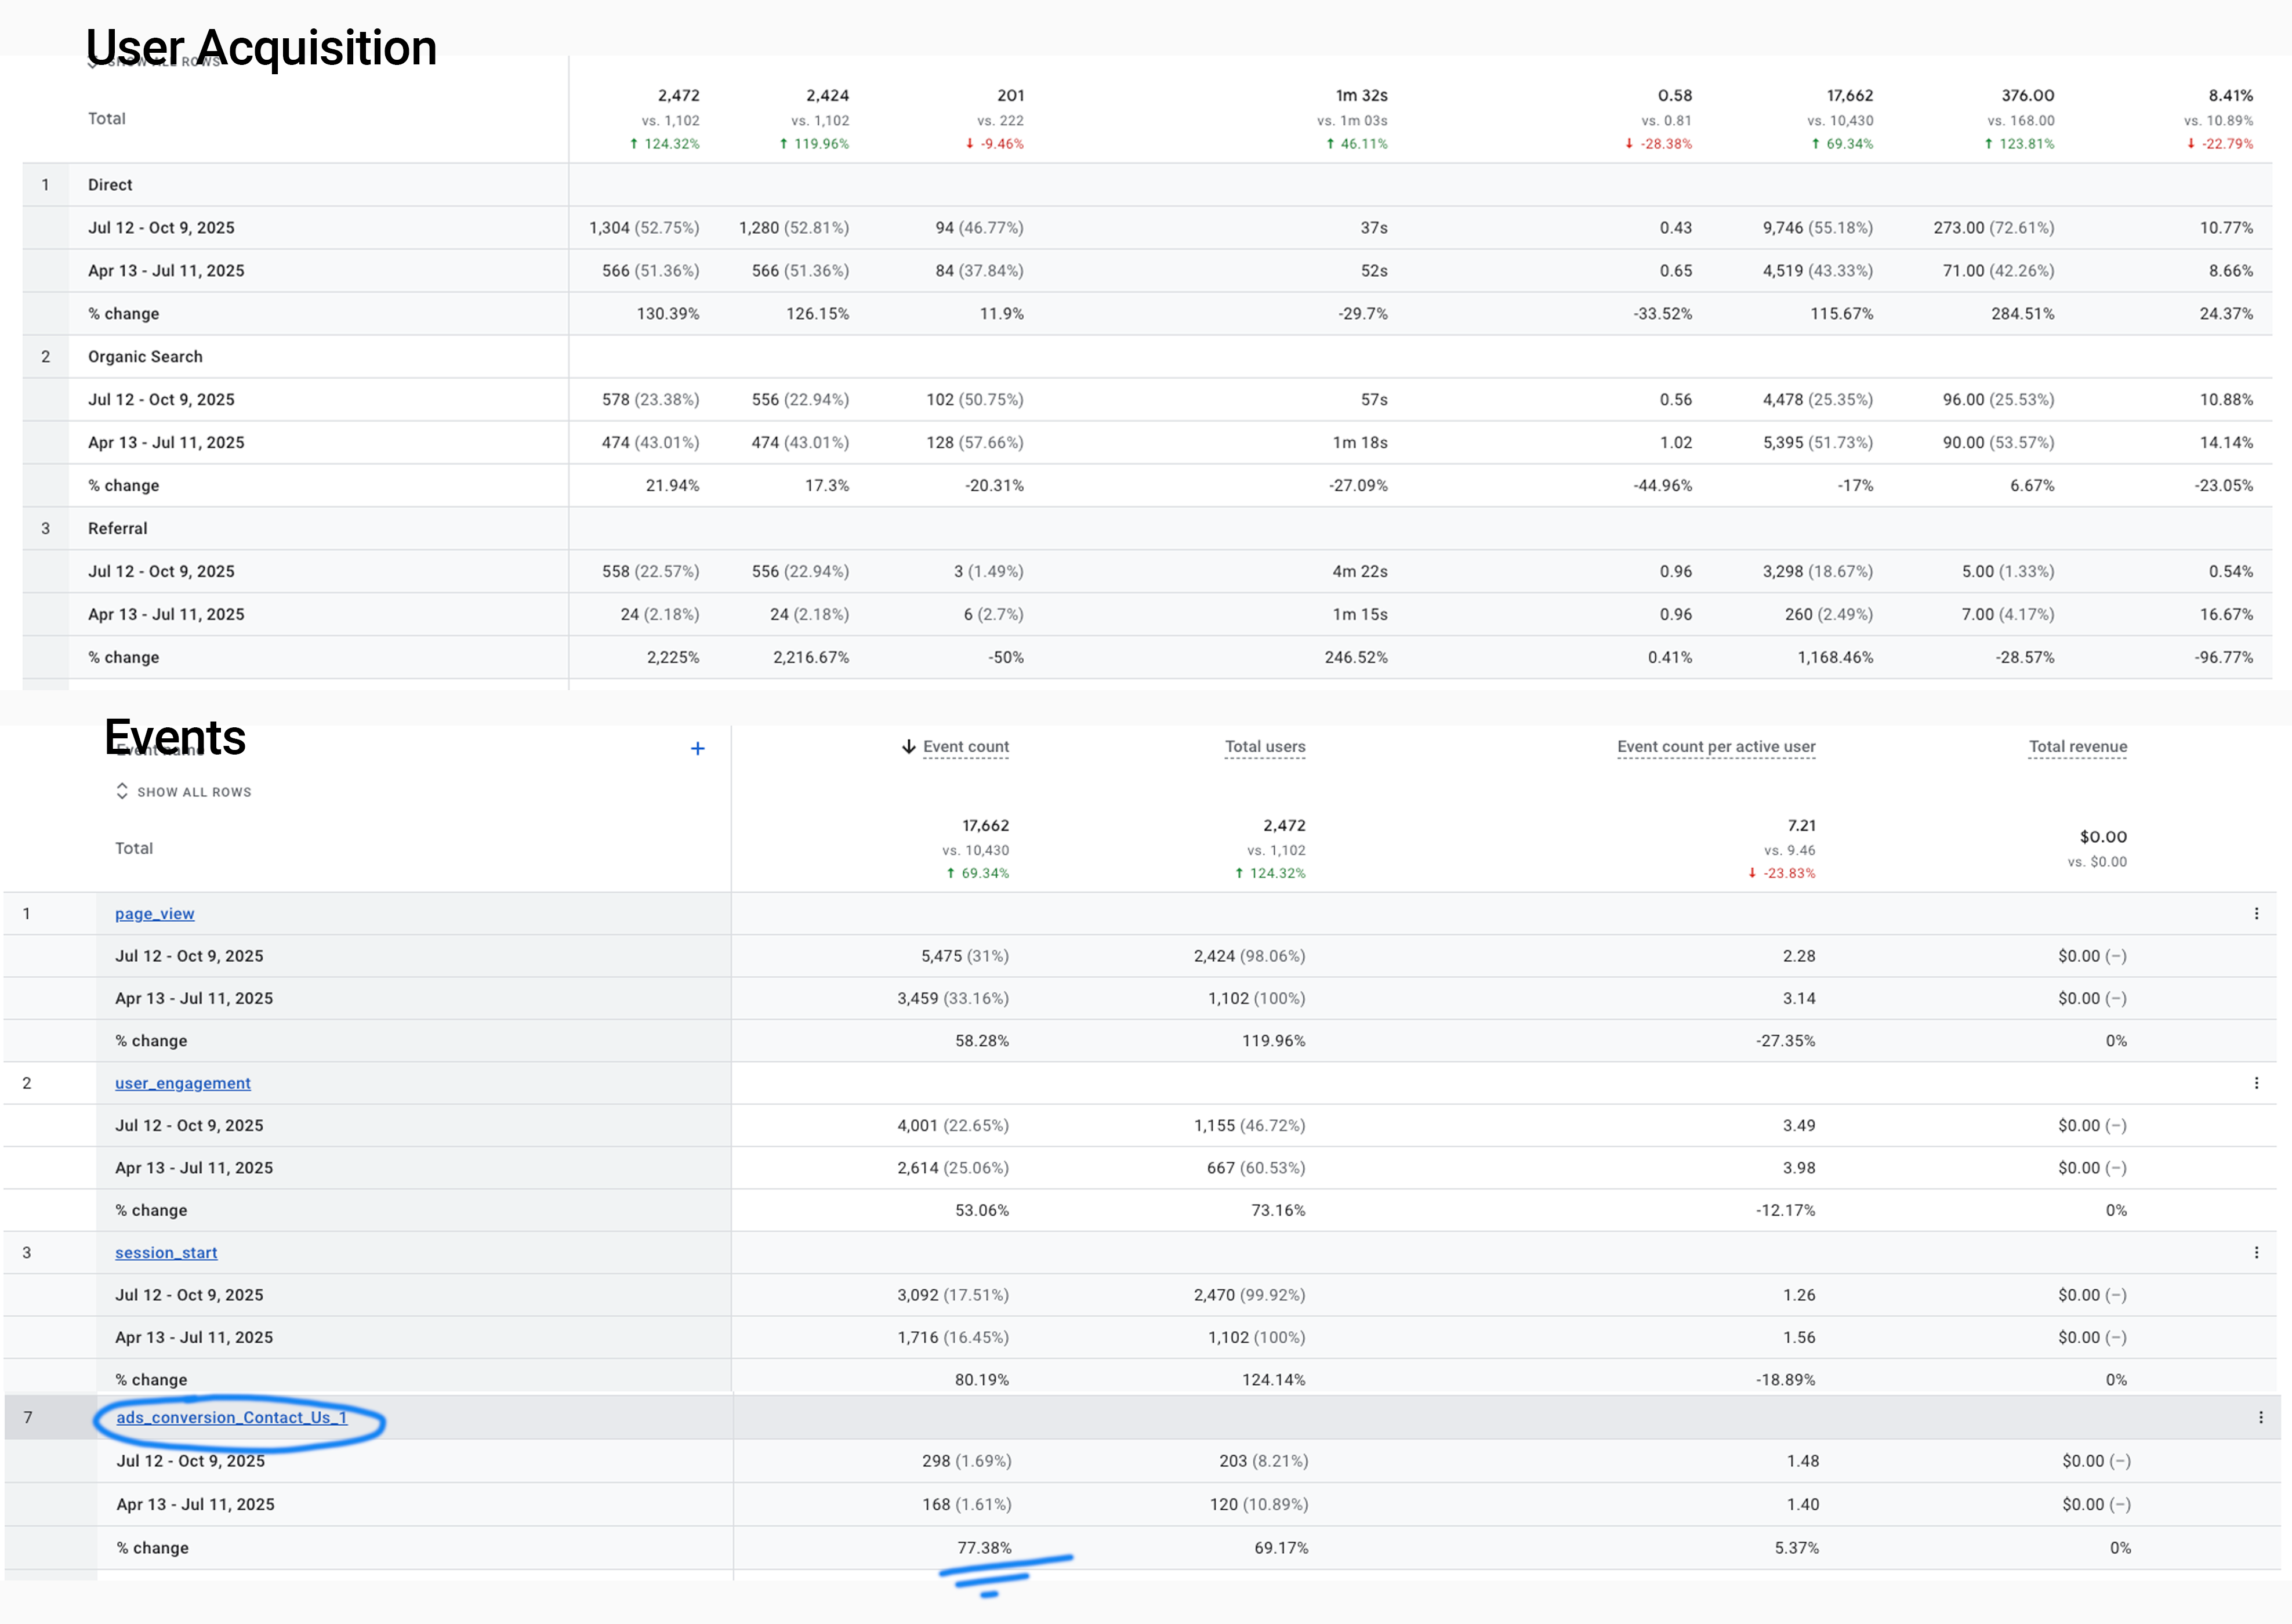Image resolution: width=2292 pixels, height=1624 pixels.
Task: Click the Events table Total row label
Action: click(134, 848)
